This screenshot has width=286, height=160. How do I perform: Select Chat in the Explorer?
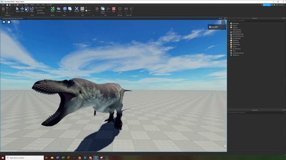[234, 51]
